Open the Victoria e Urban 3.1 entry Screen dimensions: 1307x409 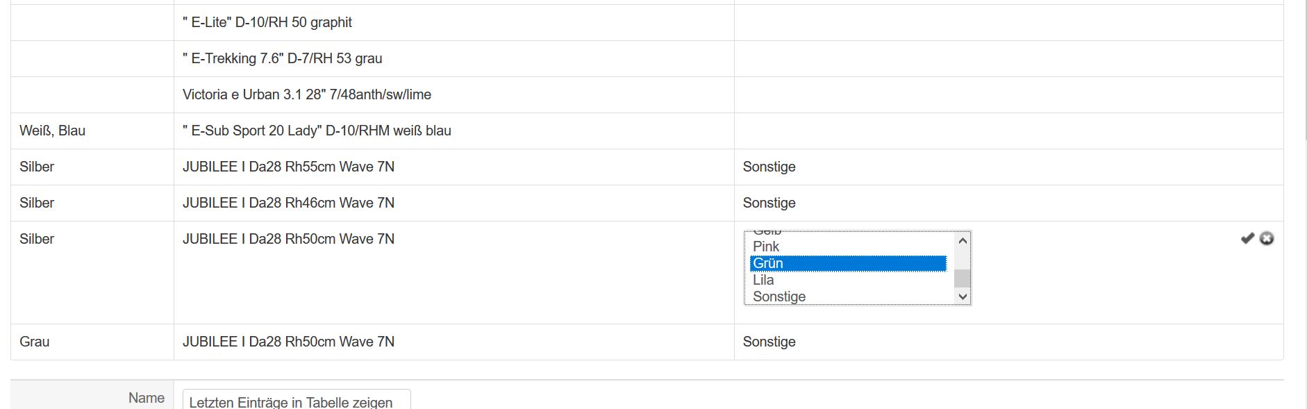click(306, 94)
